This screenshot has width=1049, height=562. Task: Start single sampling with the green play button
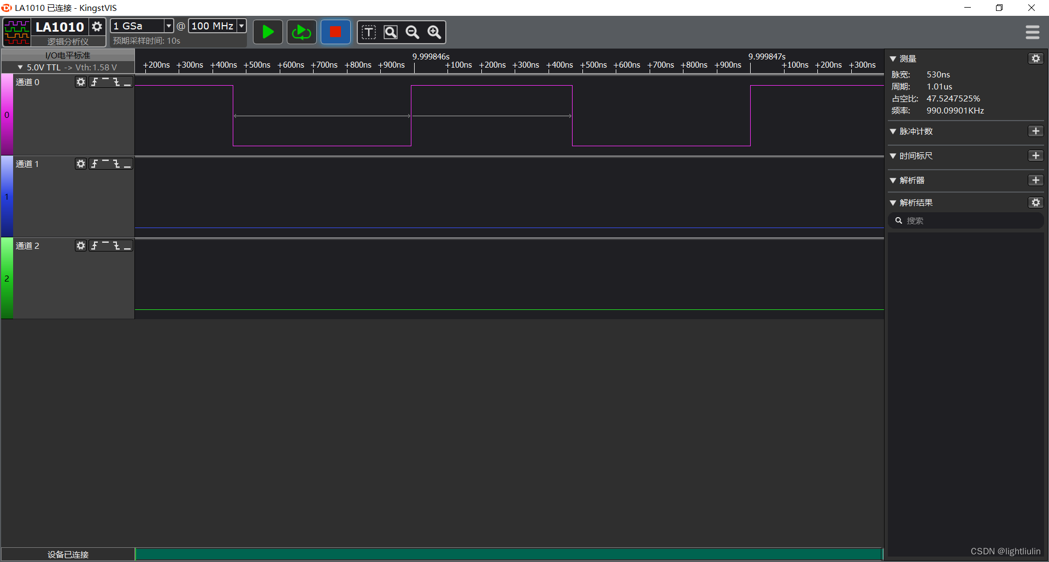pos(268,32)
